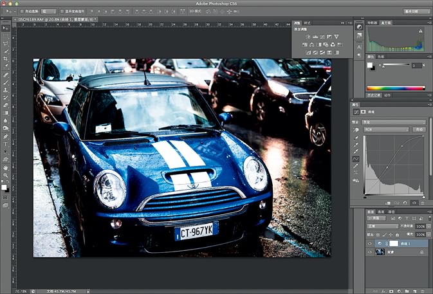Select the Clone Stamp tool
This screenshot has height=294, width=433.
tap(5, 89)
